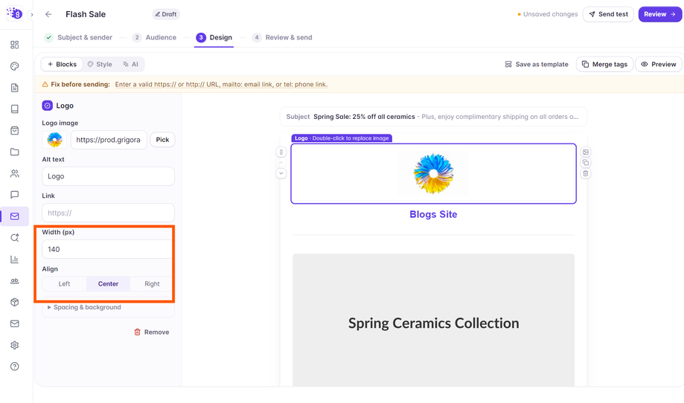Viewport: 684px width, 403px height.
Task: Open the dashboard grid icon in sidebar
Action: coord(14,45)
